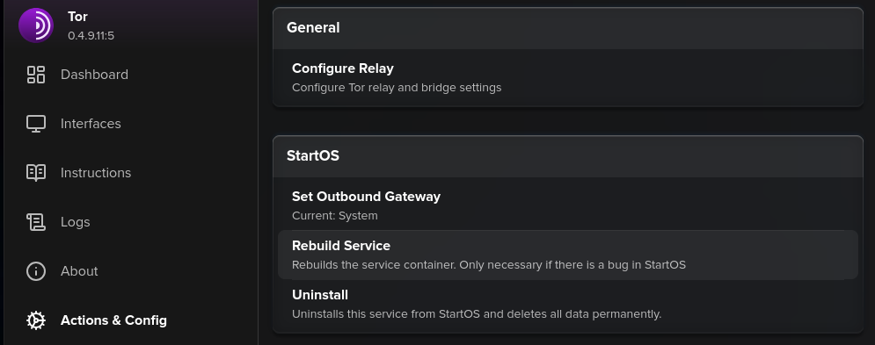Click the Actions & Config gear icon
Viewport: 875px width, 345px height.
36,320
